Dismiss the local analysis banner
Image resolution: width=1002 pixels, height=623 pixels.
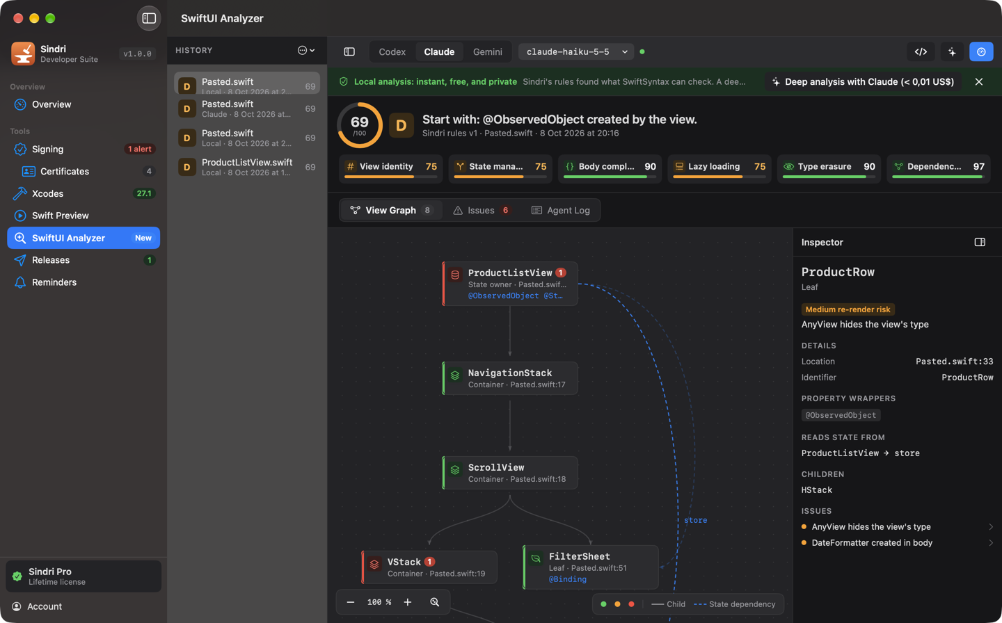click(979, 82)
